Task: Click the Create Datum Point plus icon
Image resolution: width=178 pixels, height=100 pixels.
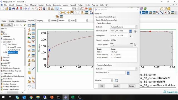Action: [x=29, y=69]
